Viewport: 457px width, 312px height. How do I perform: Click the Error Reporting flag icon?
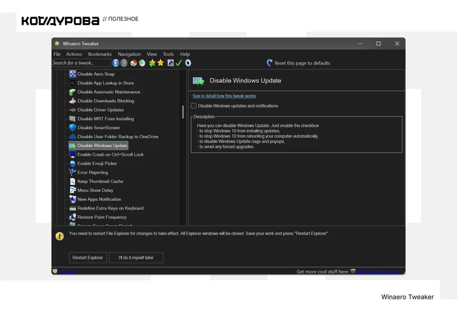tap(73, 172)
